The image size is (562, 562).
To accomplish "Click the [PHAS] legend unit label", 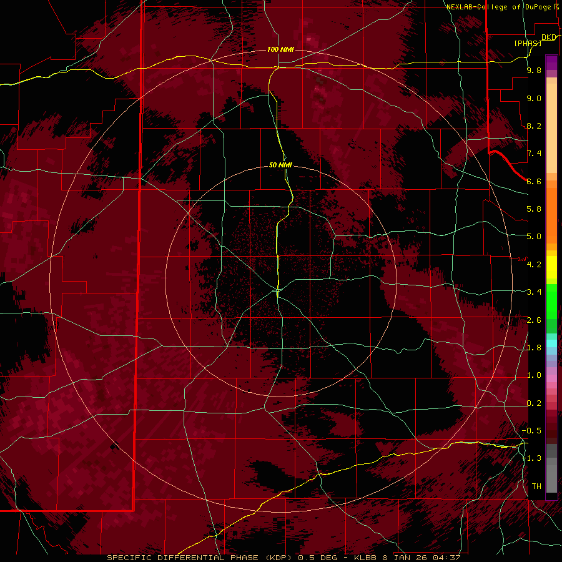I will pos(528,43).
